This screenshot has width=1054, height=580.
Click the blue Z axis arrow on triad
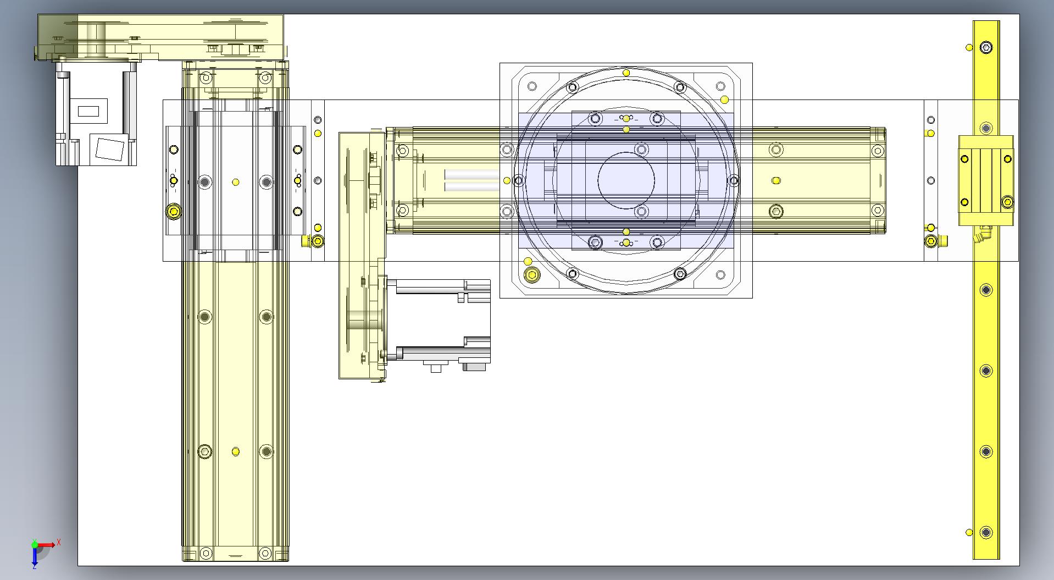[35, 558]
